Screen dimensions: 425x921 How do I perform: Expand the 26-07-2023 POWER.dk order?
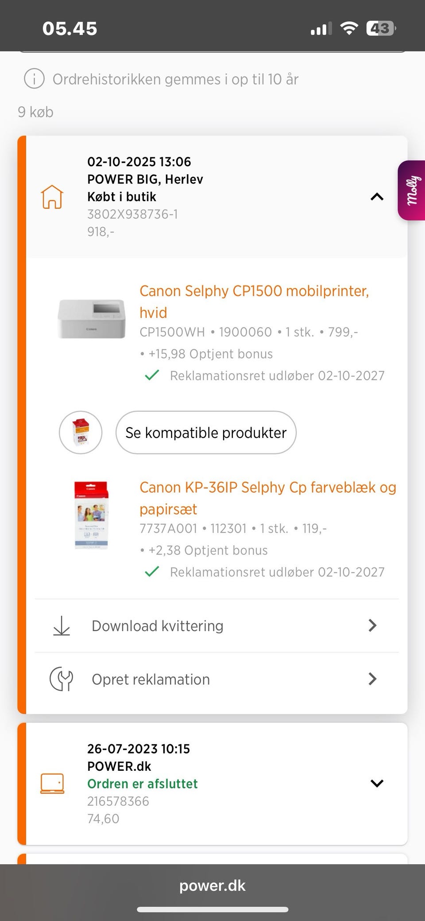pyautogui.click(x=377, y=783)
